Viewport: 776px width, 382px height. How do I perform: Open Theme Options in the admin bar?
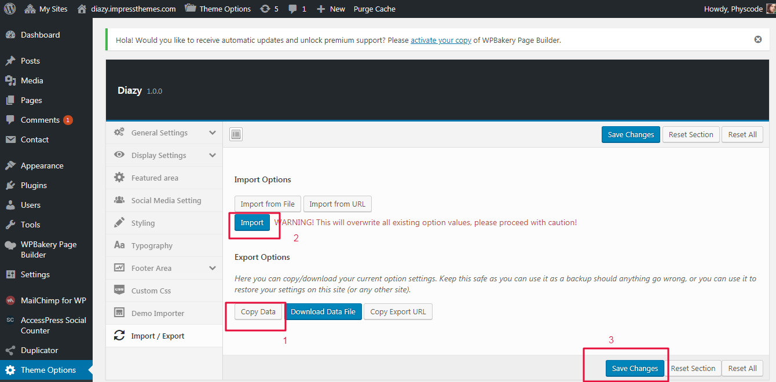click(218, 9)
